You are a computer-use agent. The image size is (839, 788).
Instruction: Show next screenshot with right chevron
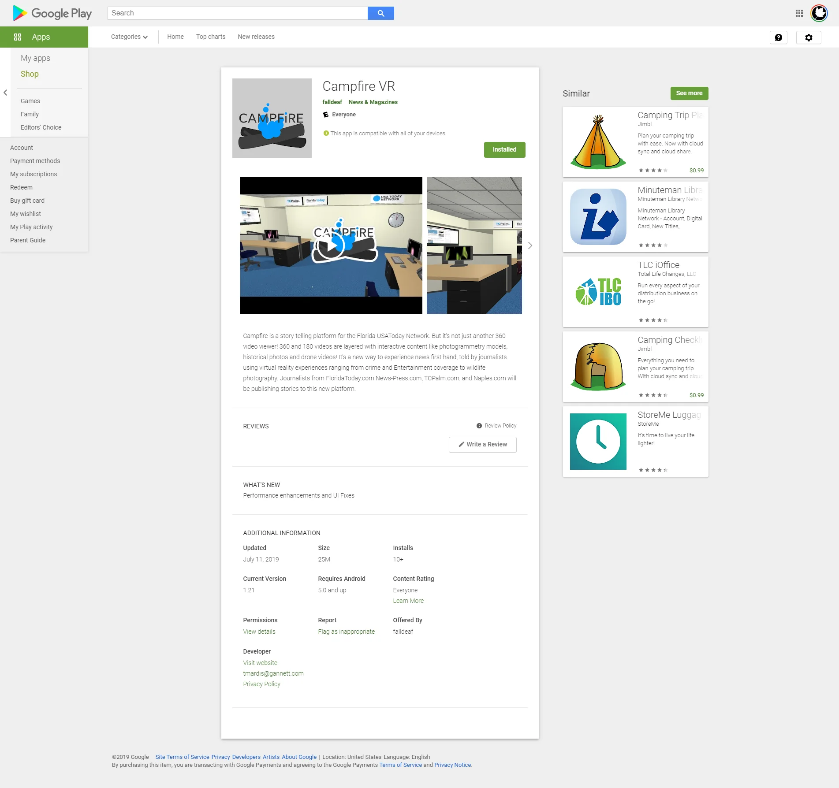pyautogui.click(x=530, y=245)
